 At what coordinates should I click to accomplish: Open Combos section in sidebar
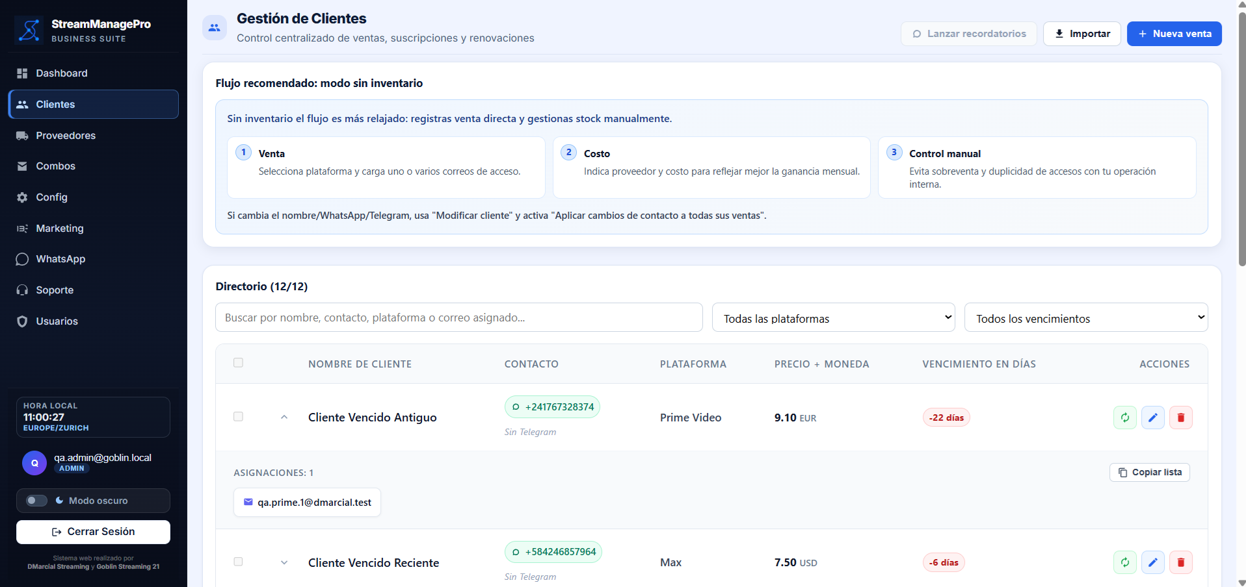tap(94, 166)
